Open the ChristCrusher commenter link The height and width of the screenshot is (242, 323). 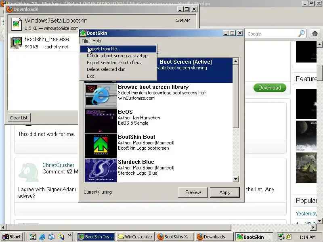(58, 165)
